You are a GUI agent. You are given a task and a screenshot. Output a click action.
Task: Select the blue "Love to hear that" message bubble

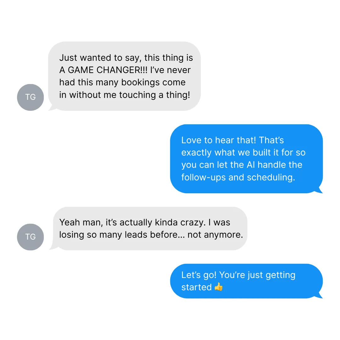tap(246, 159)
